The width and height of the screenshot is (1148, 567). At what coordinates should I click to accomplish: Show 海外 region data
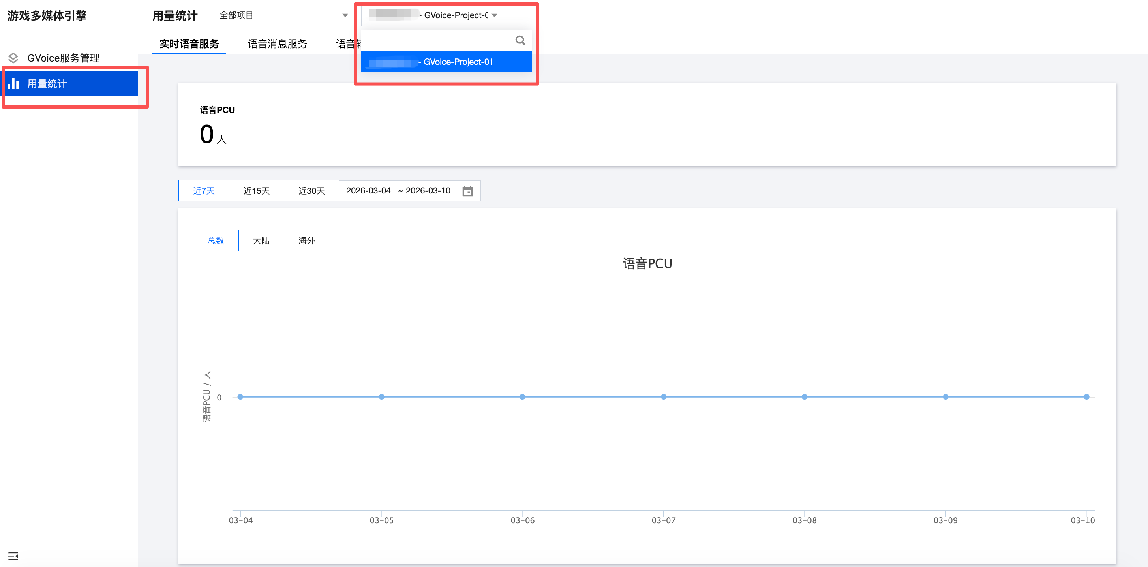[307, 241]
